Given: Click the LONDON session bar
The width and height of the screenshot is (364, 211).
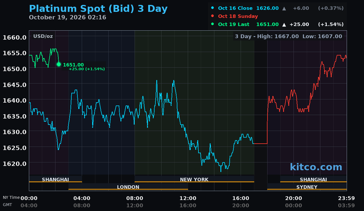Looking at the screenshot, I should tap(128, 187).
